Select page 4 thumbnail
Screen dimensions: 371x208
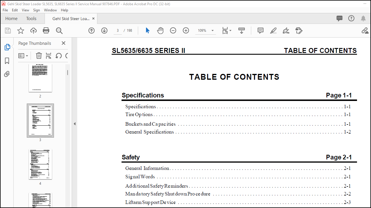coord(40,164)
